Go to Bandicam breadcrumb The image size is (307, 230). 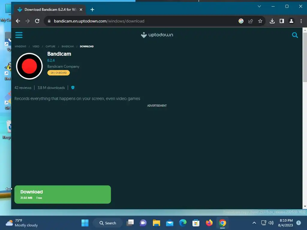[67, 46]
